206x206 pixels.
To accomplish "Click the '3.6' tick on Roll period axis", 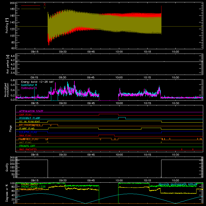I will tap(13, 73).
